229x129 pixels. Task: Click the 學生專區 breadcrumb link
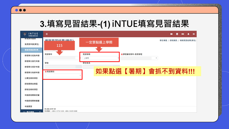[163, 41]
